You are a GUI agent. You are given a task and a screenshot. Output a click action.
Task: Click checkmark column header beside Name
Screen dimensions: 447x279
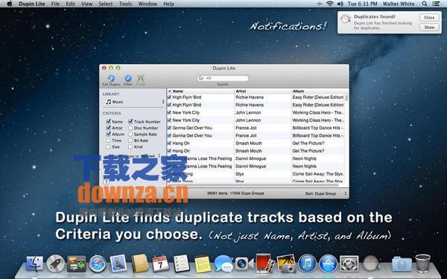[169, 91]
